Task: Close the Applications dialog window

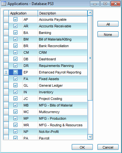Action: 116,4
